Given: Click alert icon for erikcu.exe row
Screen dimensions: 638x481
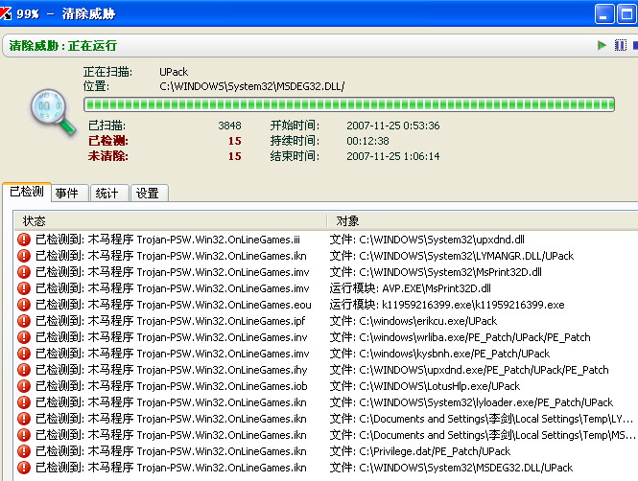Looking at the screenshot, I should pyautogui.click(x=24, y=321).
